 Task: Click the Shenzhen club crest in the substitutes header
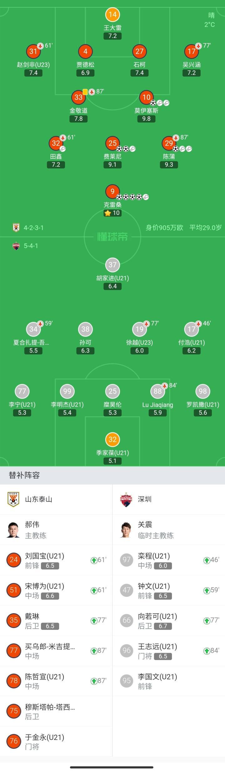[126, 499]
